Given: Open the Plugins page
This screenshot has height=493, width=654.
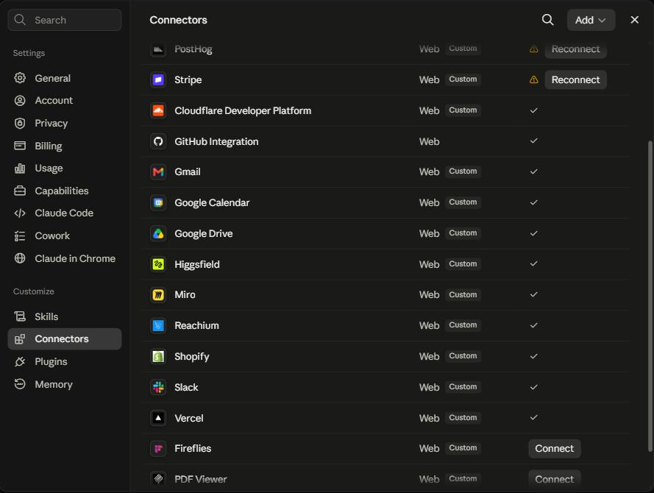Looking at the screenshot, I should (x=65, y=361).
